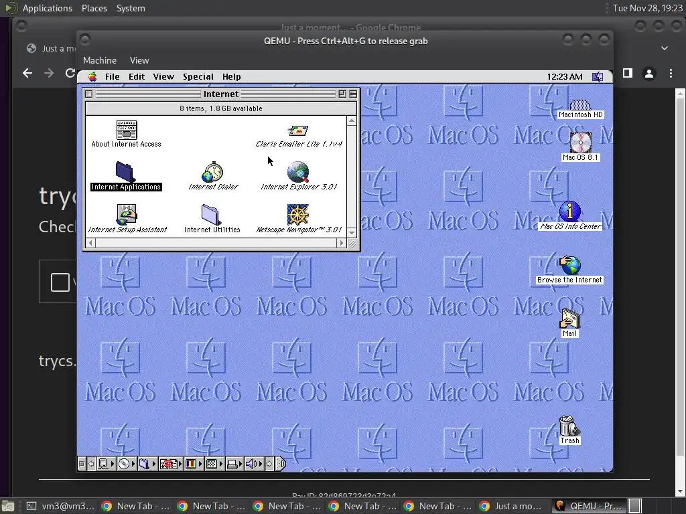Click the Internet window resize corner

tap(352, 244)
